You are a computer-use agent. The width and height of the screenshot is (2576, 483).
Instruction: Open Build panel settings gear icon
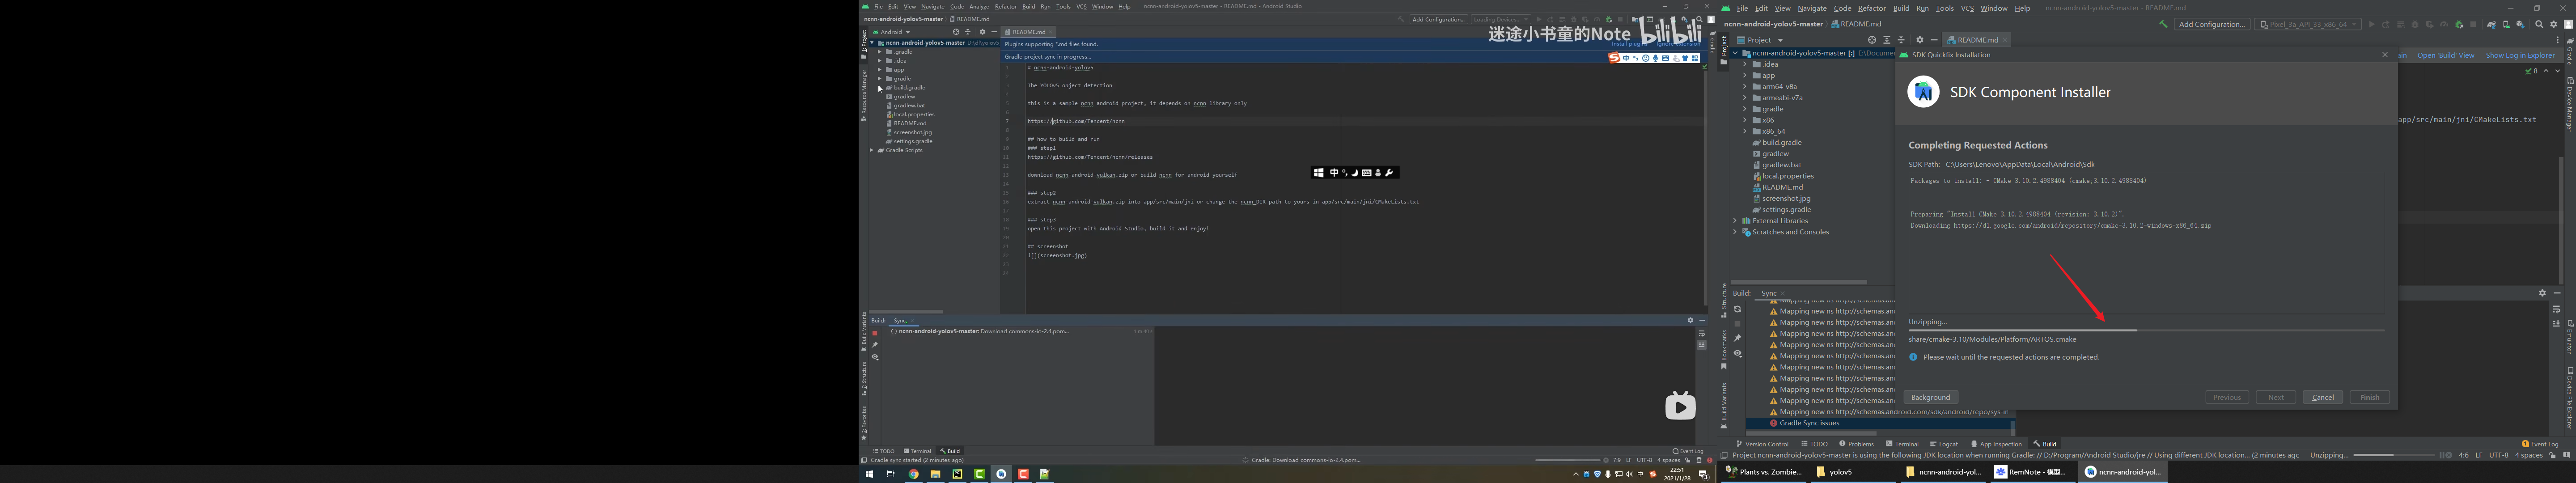[x=2542, y=293]
